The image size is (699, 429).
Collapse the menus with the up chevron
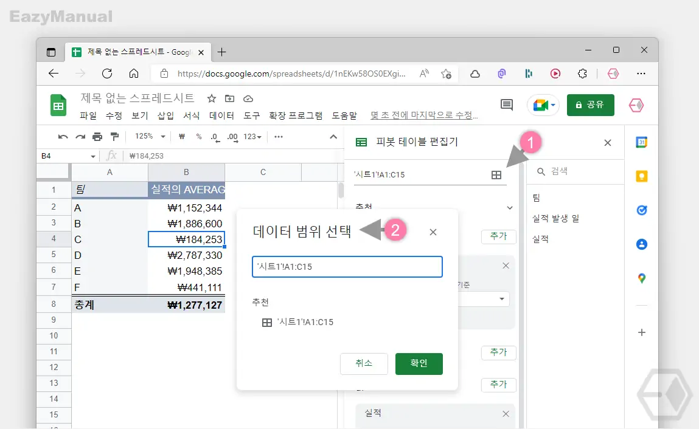click(333, 137)
